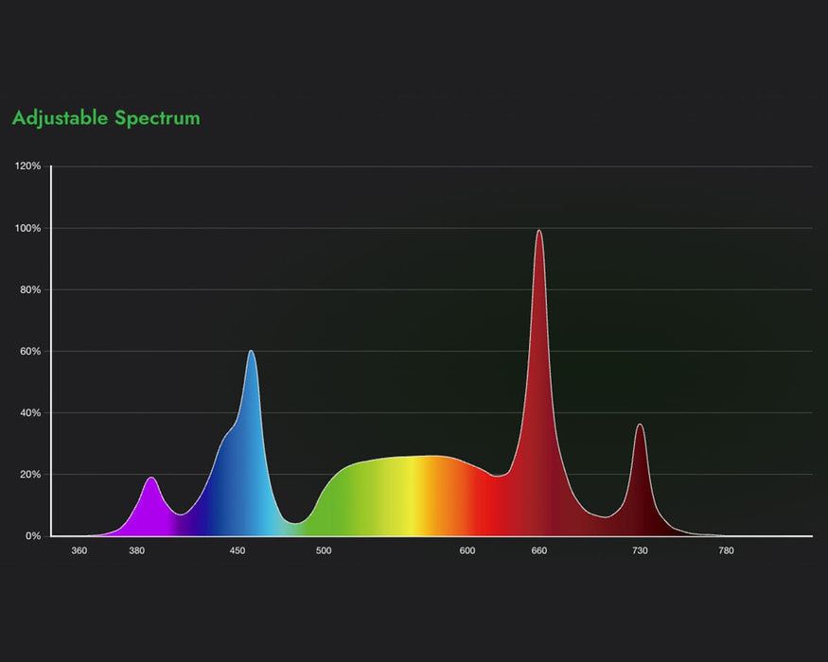Select the 20% gridline label
Screen dimensions: 828x662
tap(30, 474)
